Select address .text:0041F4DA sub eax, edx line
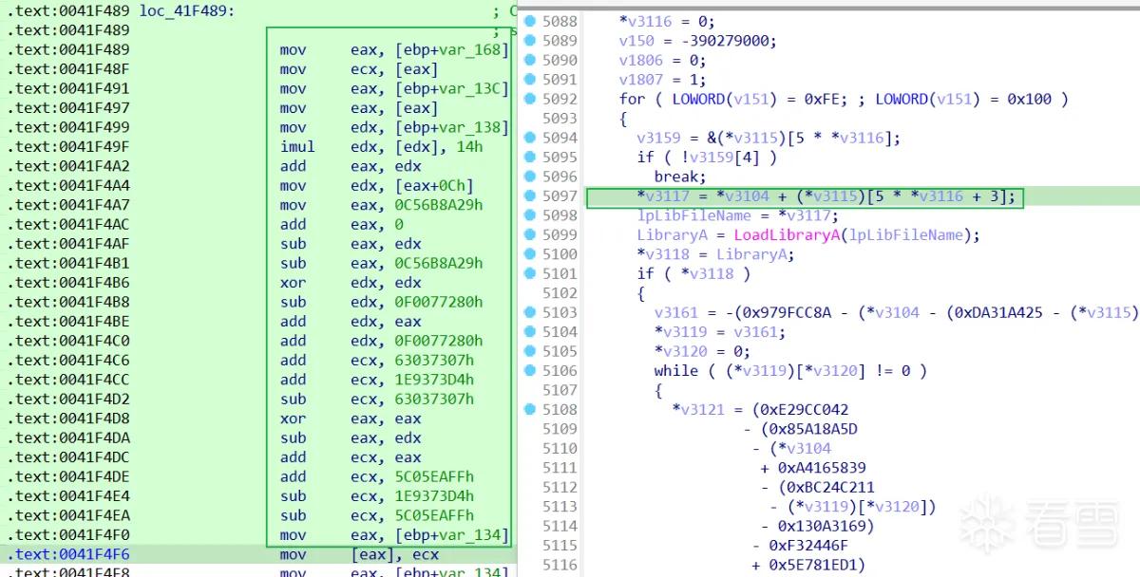 click(68, 438)
